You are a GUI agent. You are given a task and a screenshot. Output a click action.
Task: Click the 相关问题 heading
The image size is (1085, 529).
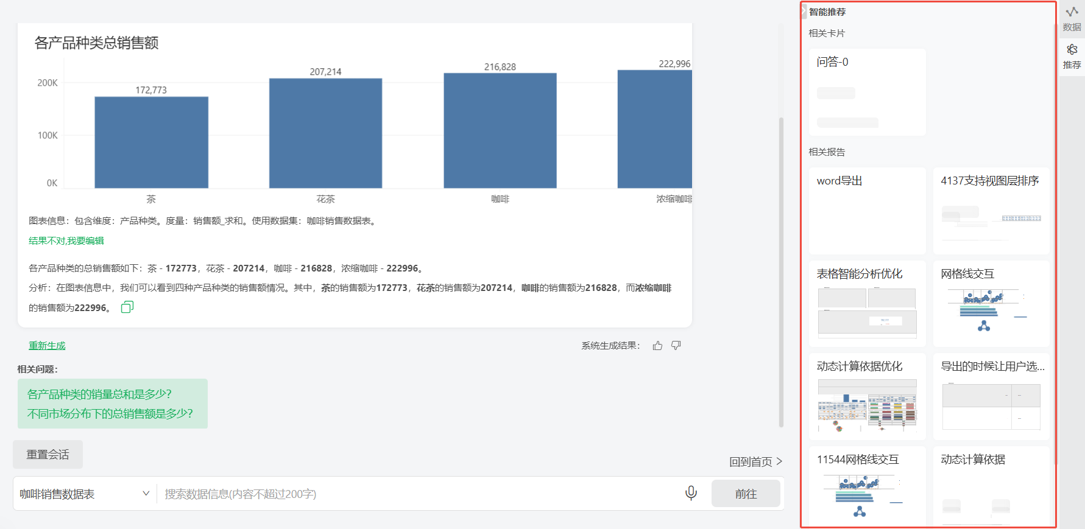pos(37,370)
